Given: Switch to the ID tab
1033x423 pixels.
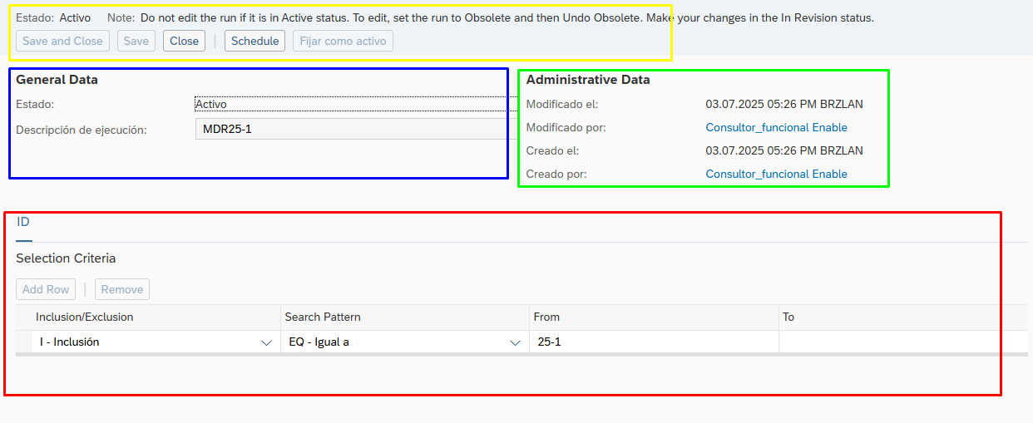Looking at the screenshot, I should (23, 222).
